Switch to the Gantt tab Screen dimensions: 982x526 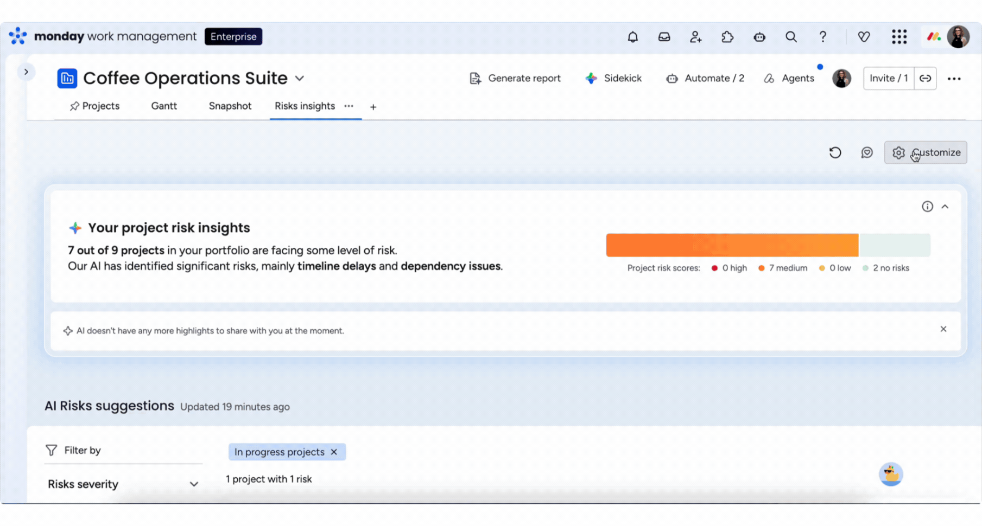pos(164,106)
